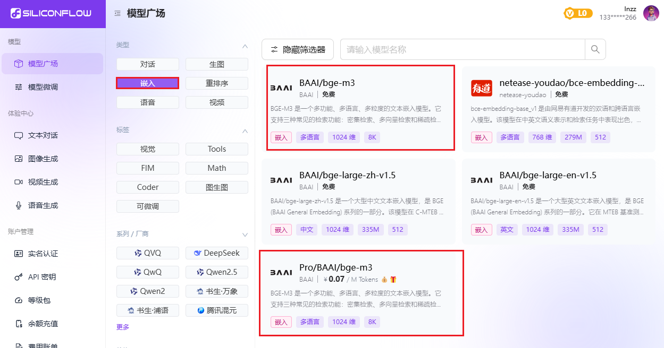Toggle the Tools tag filter
Image resolution: width=664 pixels, height=348 pixels.
(217, 149)
